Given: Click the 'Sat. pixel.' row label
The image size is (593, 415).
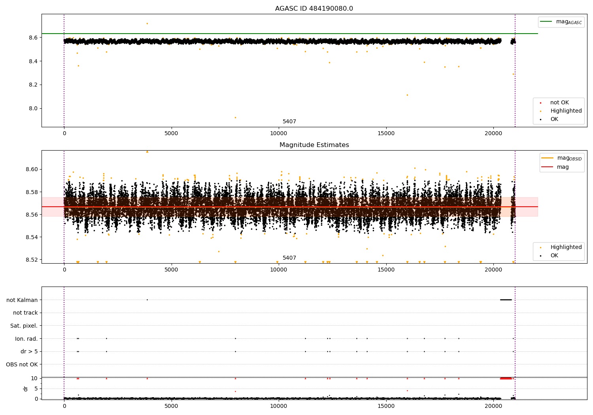Looking at the screenshot, I should [24, 326].
